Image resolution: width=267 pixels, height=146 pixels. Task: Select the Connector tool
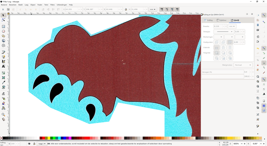pos(3,108)
